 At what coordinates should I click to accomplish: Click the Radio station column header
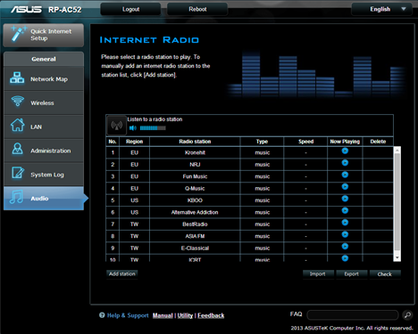(195, 142)
